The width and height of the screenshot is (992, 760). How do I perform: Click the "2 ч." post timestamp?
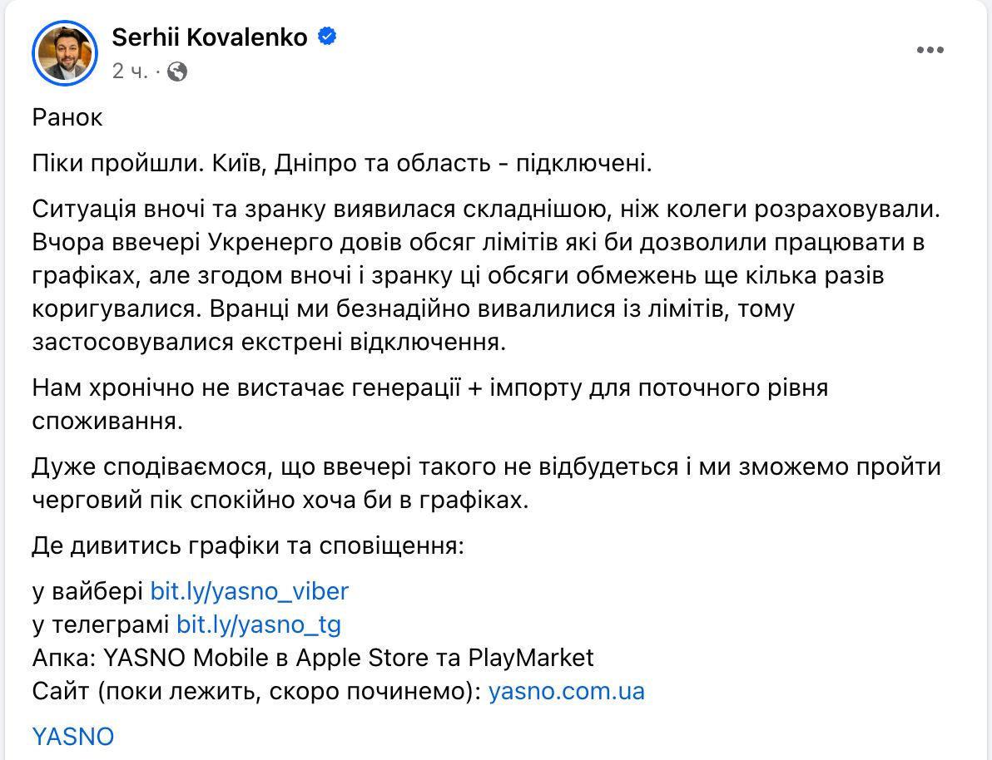point(129,72)
